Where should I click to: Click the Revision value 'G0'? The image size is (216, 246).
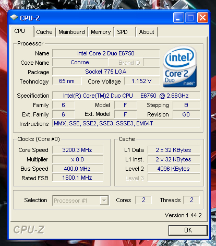click(x=186, y=114)
